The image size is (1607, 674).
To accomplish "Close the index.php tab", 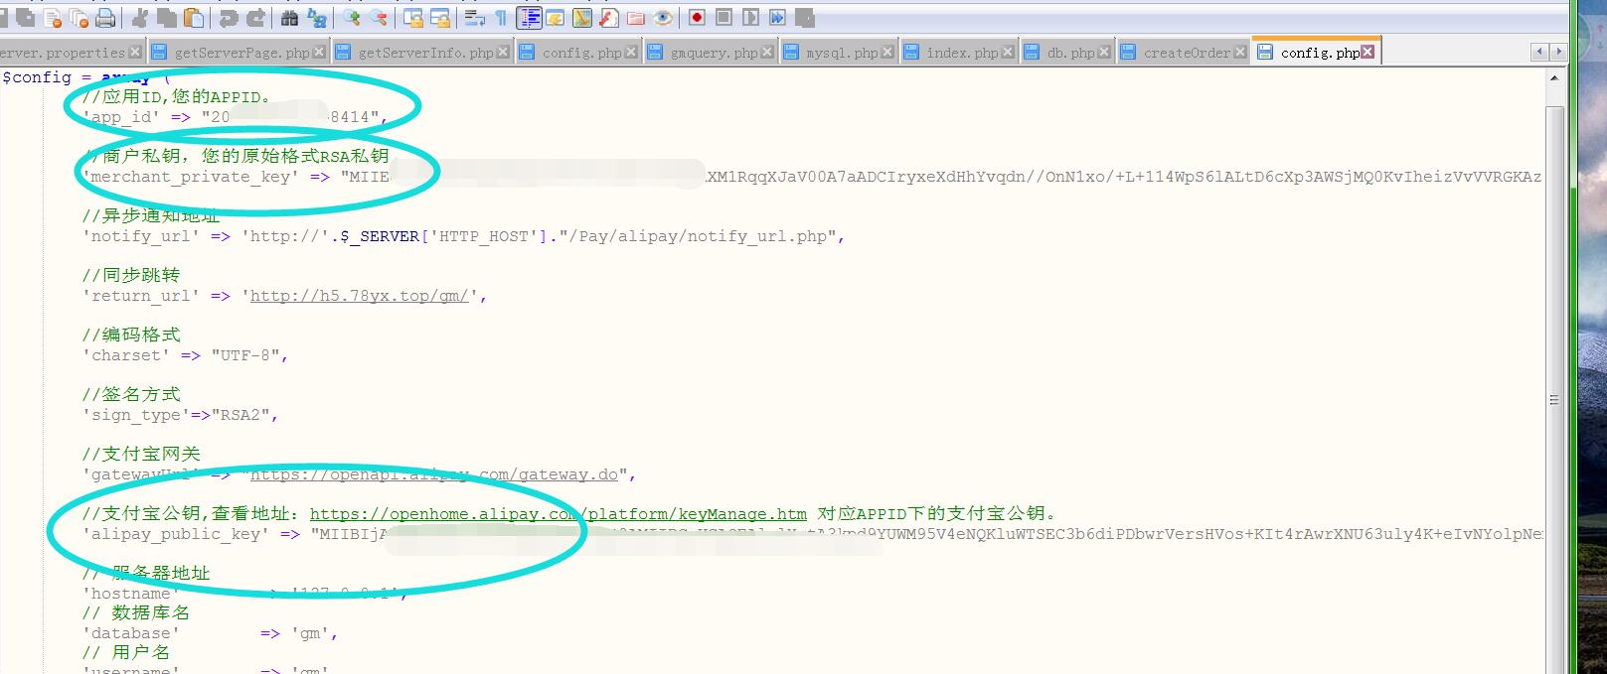I will [x=1009, y=53].
